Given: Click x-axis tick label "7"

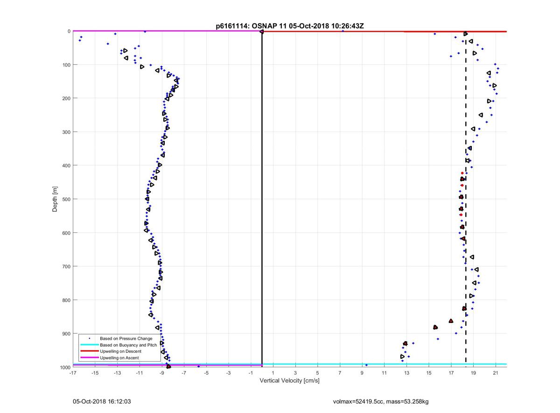Looking at the screenshot, I should tap(340, 373).
